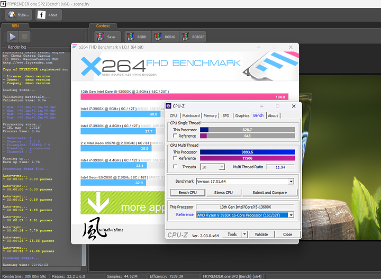Select the RGB8 color depth icon
The width and height of the screenshot is (381, 279).
point(131,37)
